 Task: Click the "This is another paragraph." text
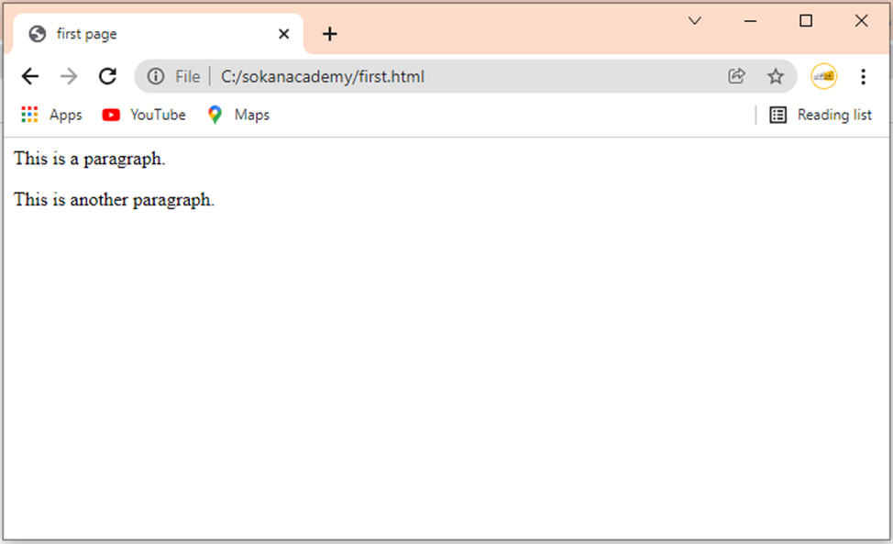[114, 200]
